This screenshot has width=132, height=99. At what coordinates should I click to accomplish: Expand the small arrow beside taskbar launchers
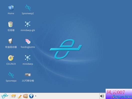(x=36, y=96)
